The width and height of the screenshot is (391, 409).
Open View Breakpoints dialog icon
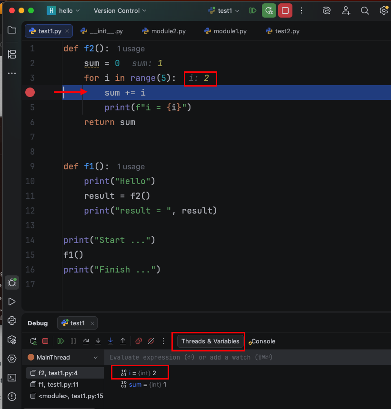(x=139, y=341)
